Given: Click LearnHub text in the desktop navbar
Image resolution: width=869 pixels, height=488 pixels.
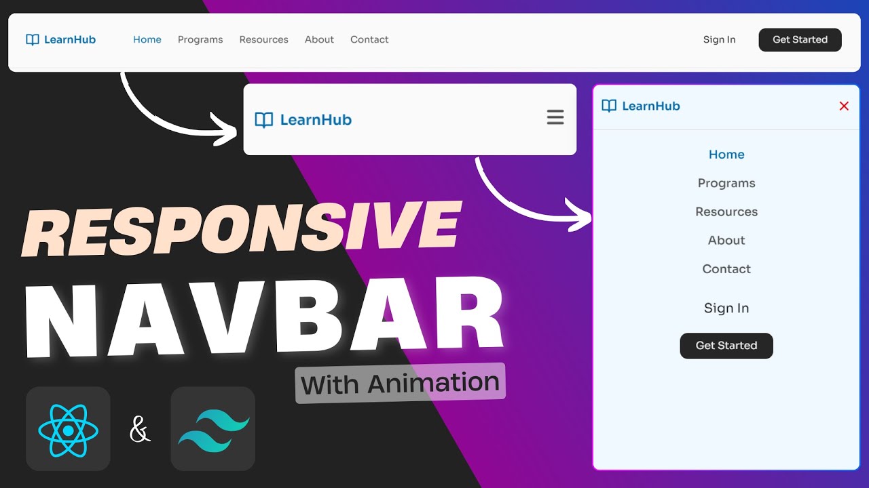Looking at the screenshot, I should point(70,39).
